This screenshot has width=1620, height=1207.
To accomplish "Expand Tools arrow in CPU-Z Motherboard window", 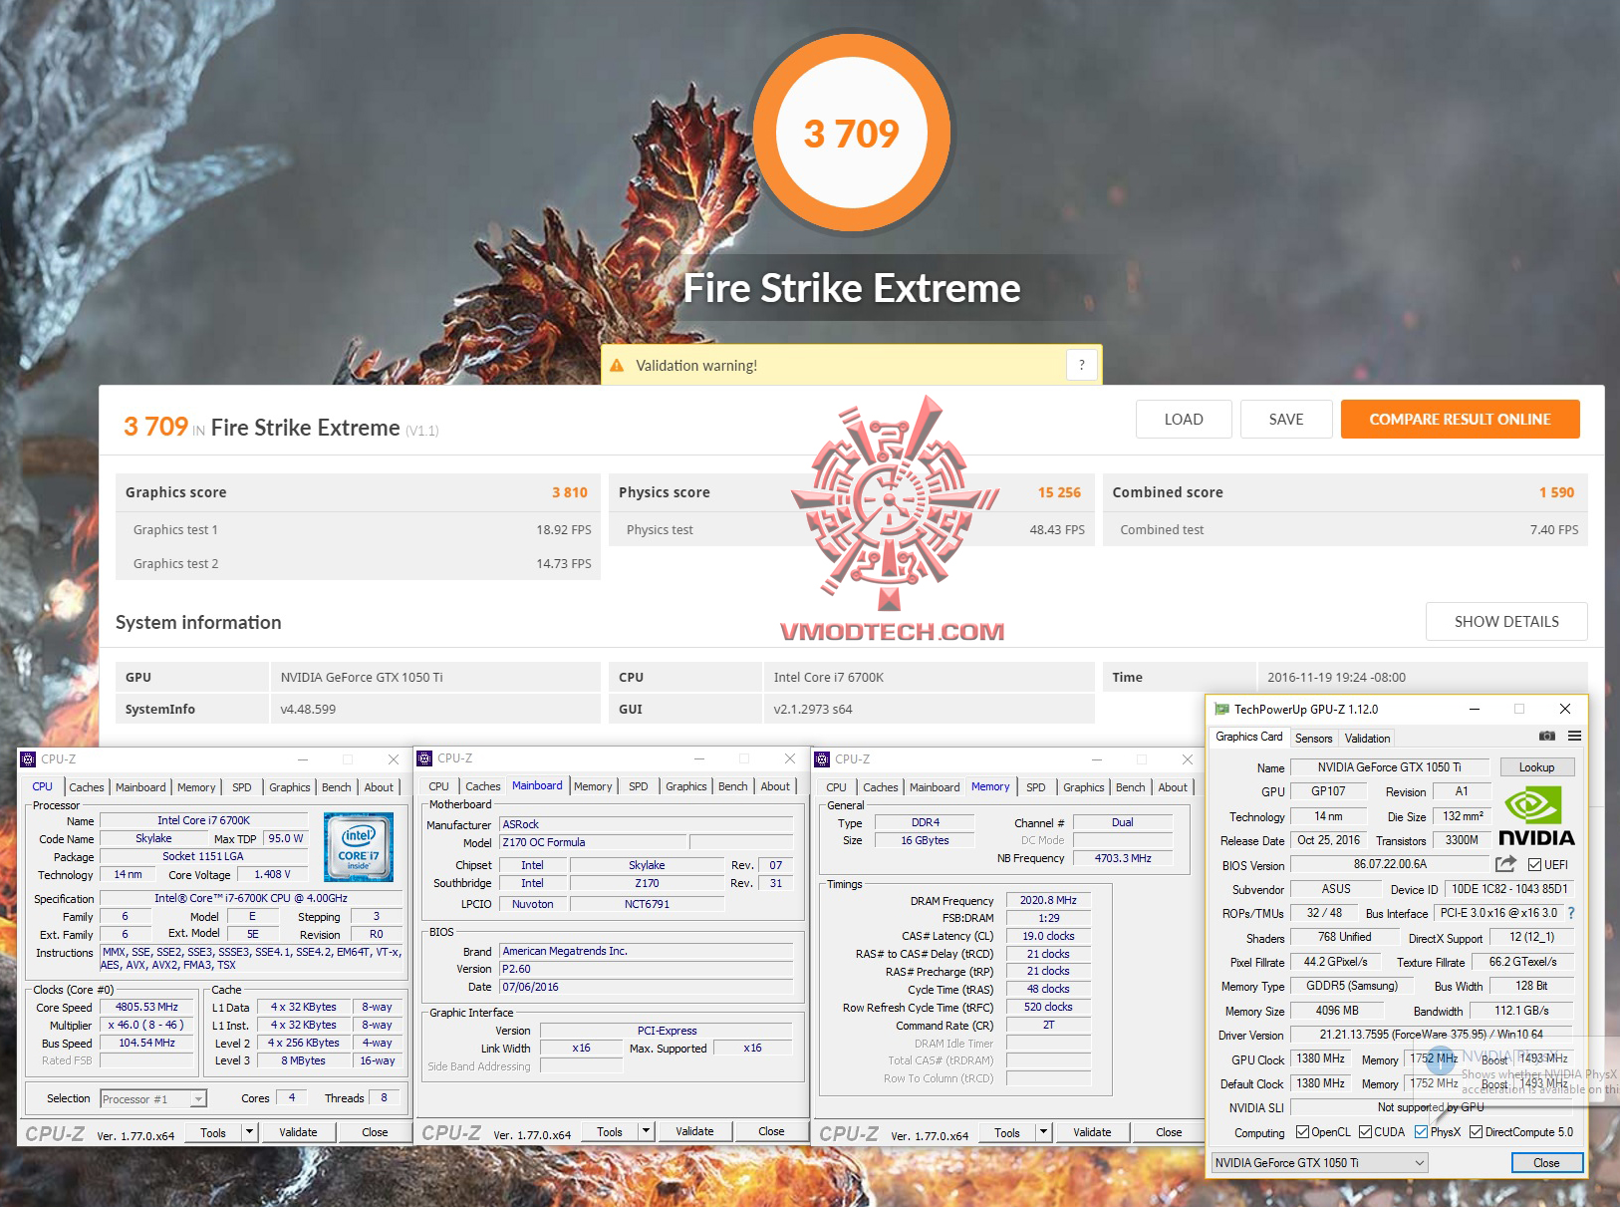I will pos(646,1131).
